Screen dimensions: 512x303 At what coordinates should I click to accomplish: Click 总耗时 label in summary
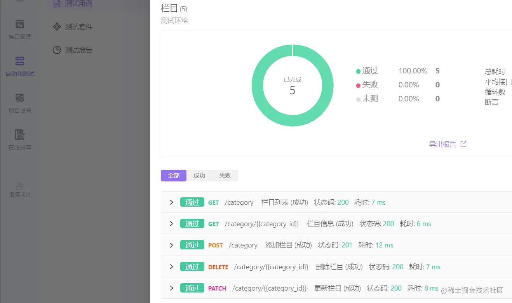pyautogui.click(x=495, y=72)
